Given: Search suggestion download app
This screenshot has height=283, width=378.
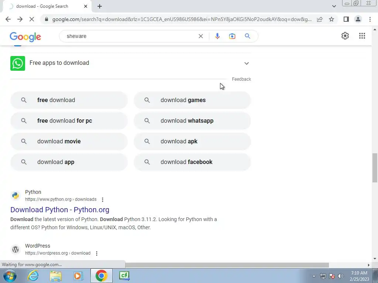Looking at the screenshot, I should point(69,162).
